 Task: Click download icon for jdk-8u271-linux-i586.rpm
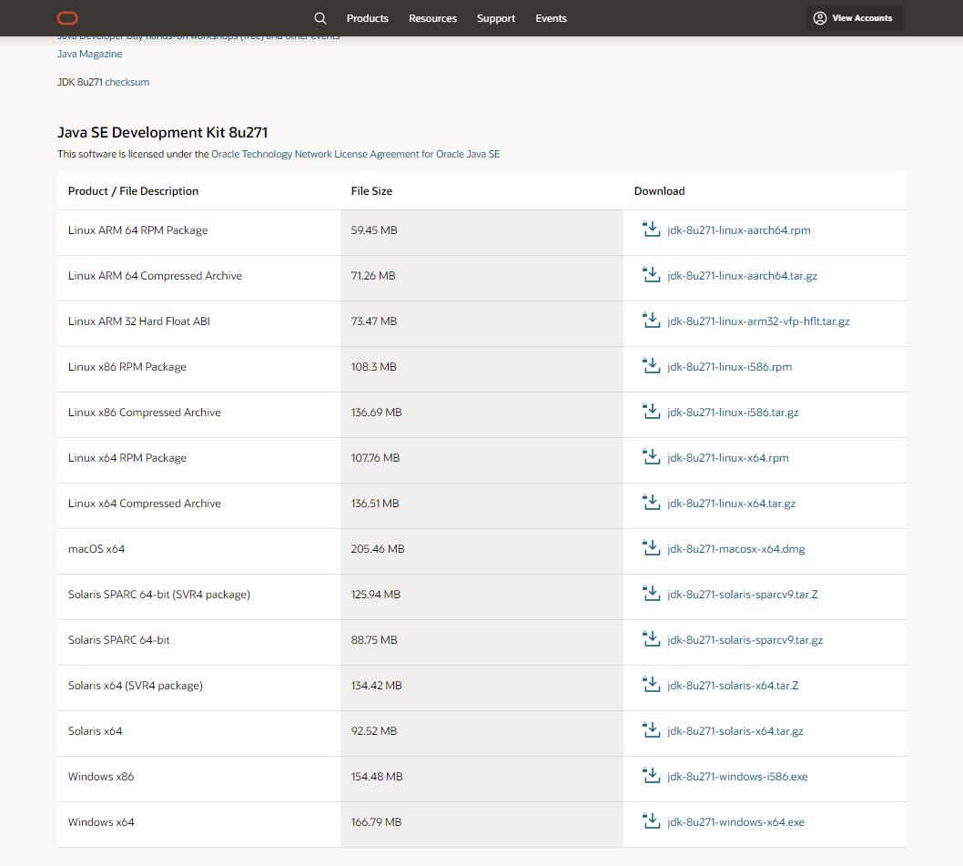(x=651, y=366)
